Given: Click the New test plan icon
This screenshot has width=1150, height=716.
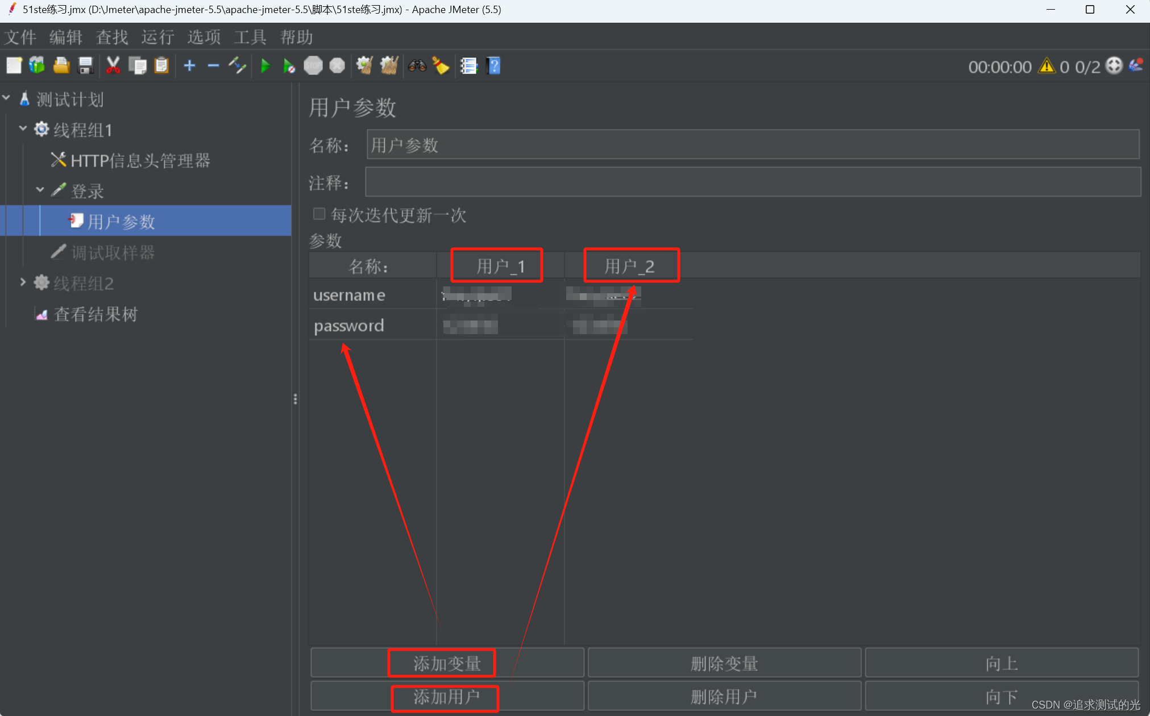Looking at the screenshot, I should (14, 66).
